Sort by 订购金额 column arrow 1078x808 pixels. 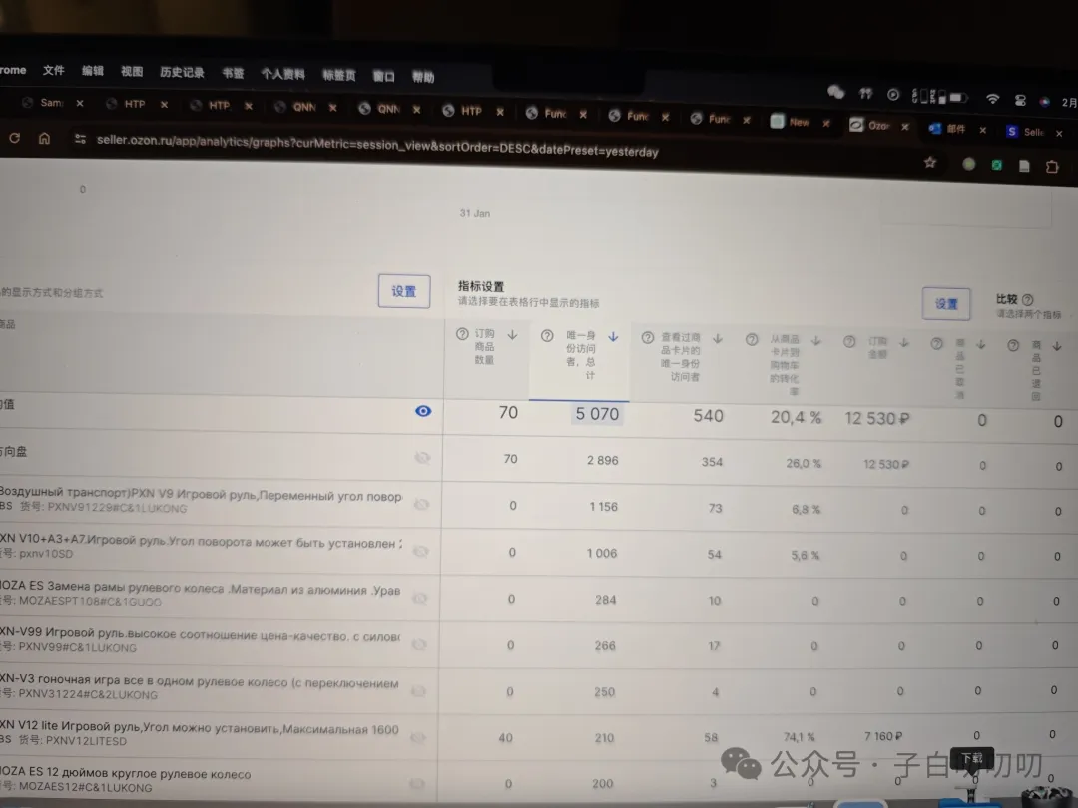904,342
